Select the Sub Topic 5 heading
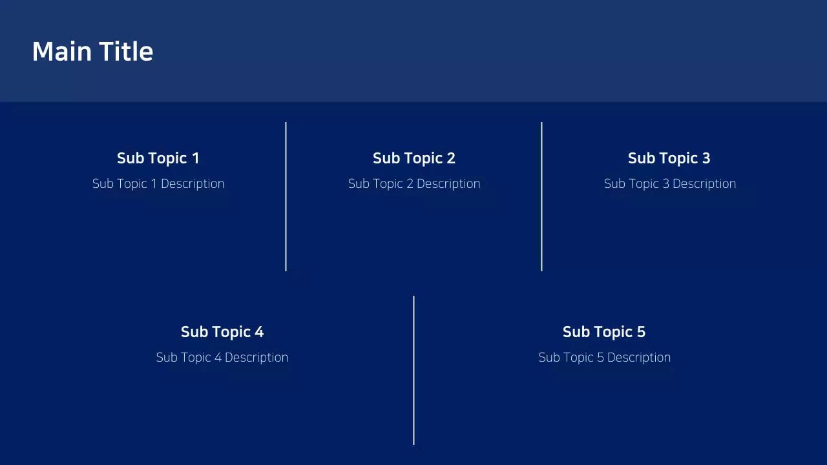 tap(603, 331)
